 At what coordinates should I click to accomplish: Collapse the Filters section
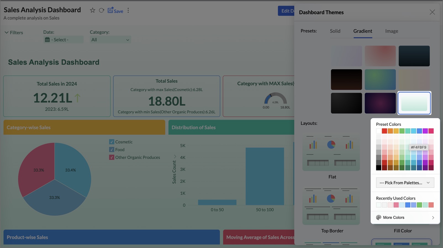click(7, 33)
